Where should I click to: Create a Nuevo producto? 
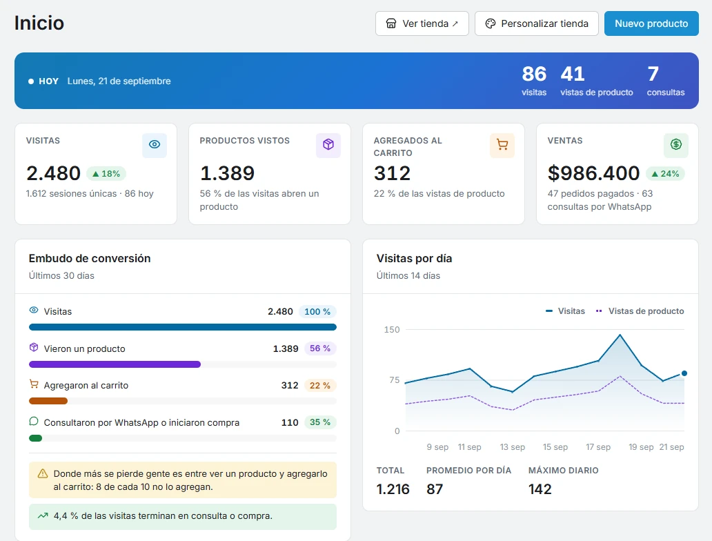[651, 23]
